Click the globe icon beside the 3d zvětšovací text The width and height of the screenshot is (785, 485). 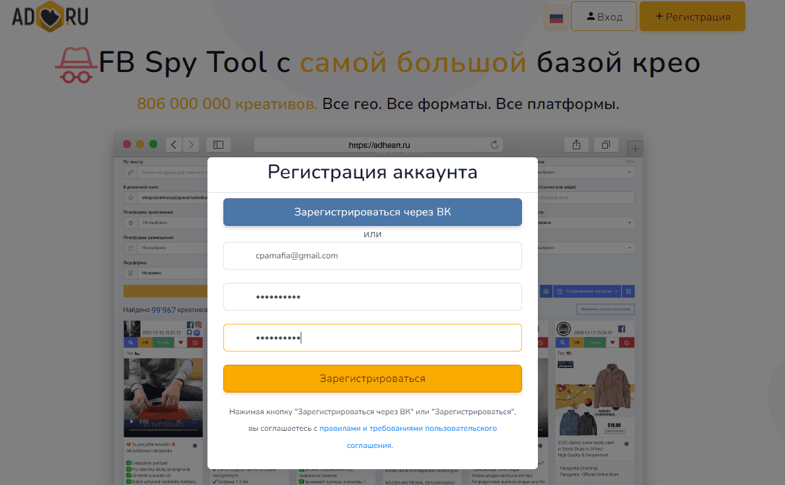[195, 445]
